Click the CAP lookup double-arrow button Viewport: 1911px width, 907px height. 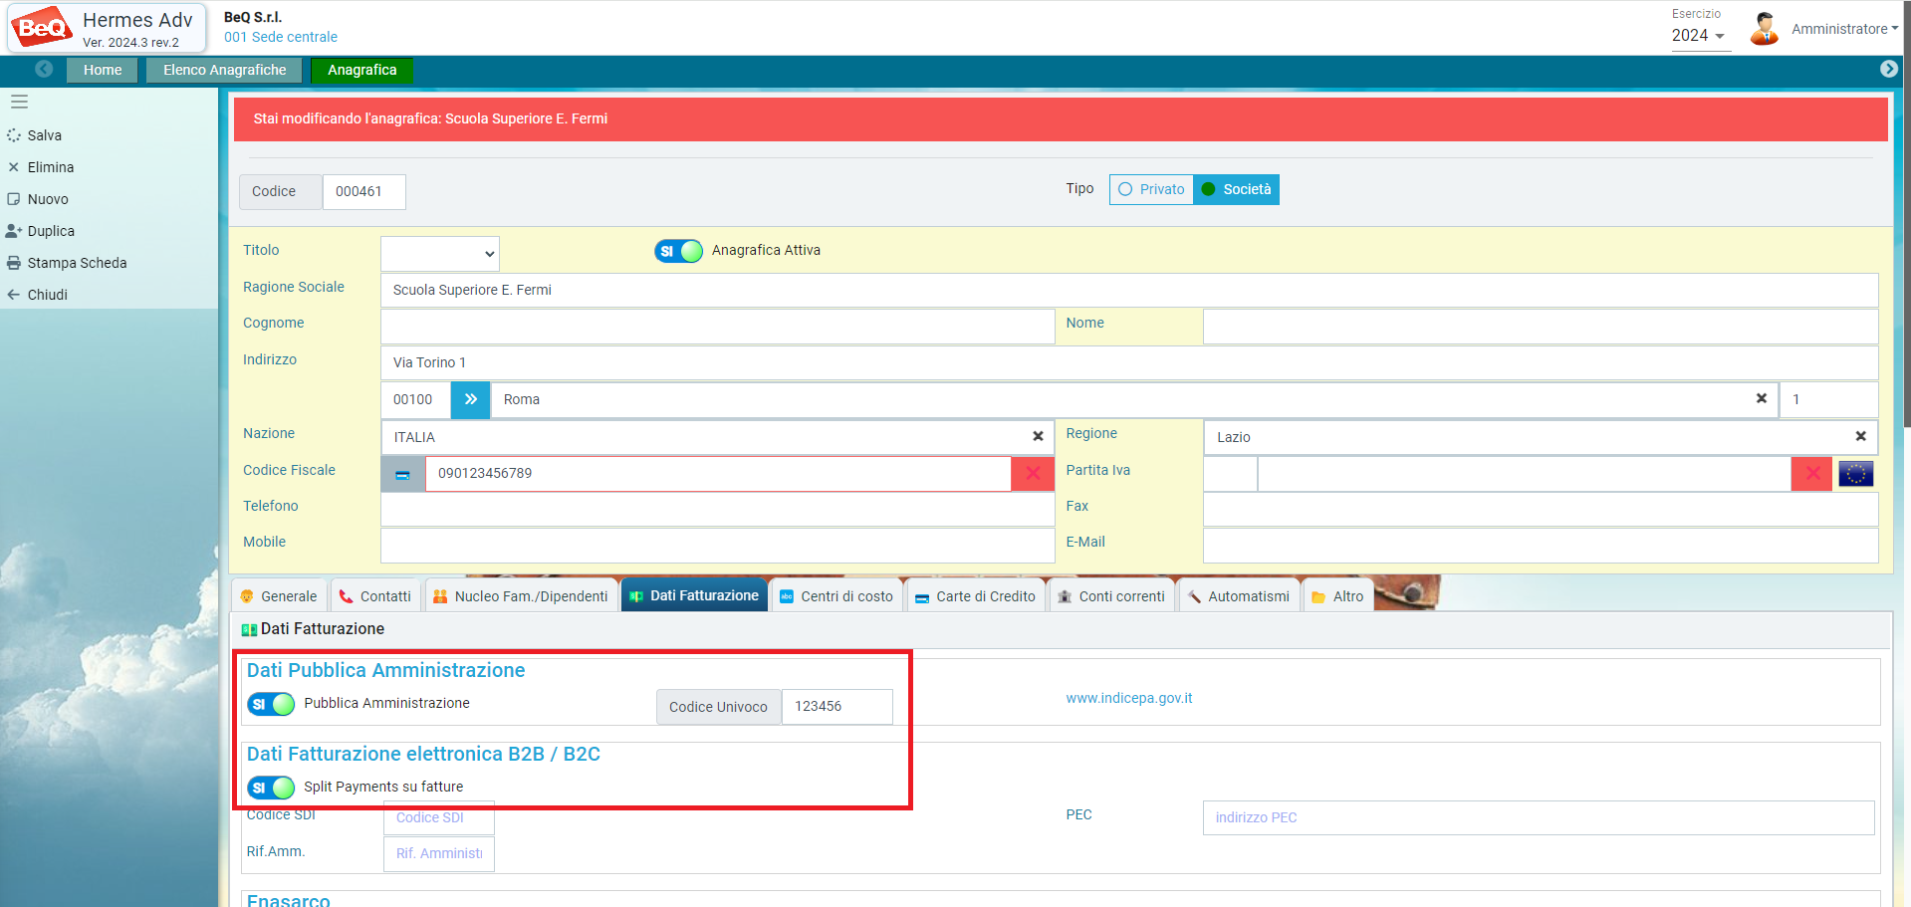[x=470, y=399]
